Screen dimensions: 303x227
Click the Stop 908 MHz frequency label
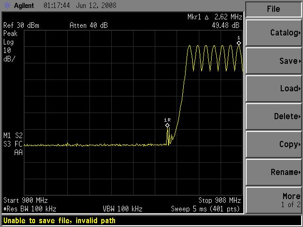pyautogui.click(x=220, y=200)
